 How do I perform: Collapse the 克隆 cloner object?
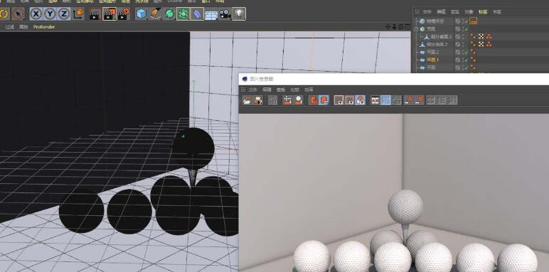click(x=416, y=29)
